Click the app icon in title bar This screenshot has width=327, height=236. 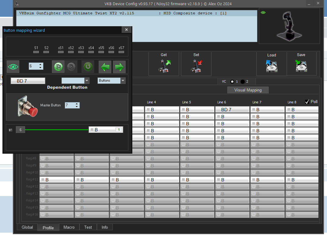tap(17, 4)
